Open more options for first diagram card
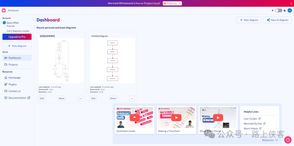The height and width of the screenshot is (146, 294). pos(81,98)
